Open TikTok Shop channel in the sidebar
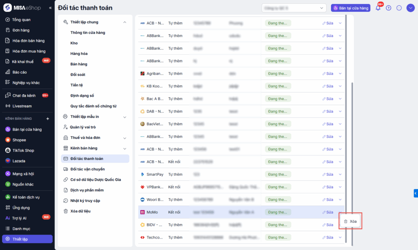The height and width of the screenshot is (250, 418). point(23,150)
